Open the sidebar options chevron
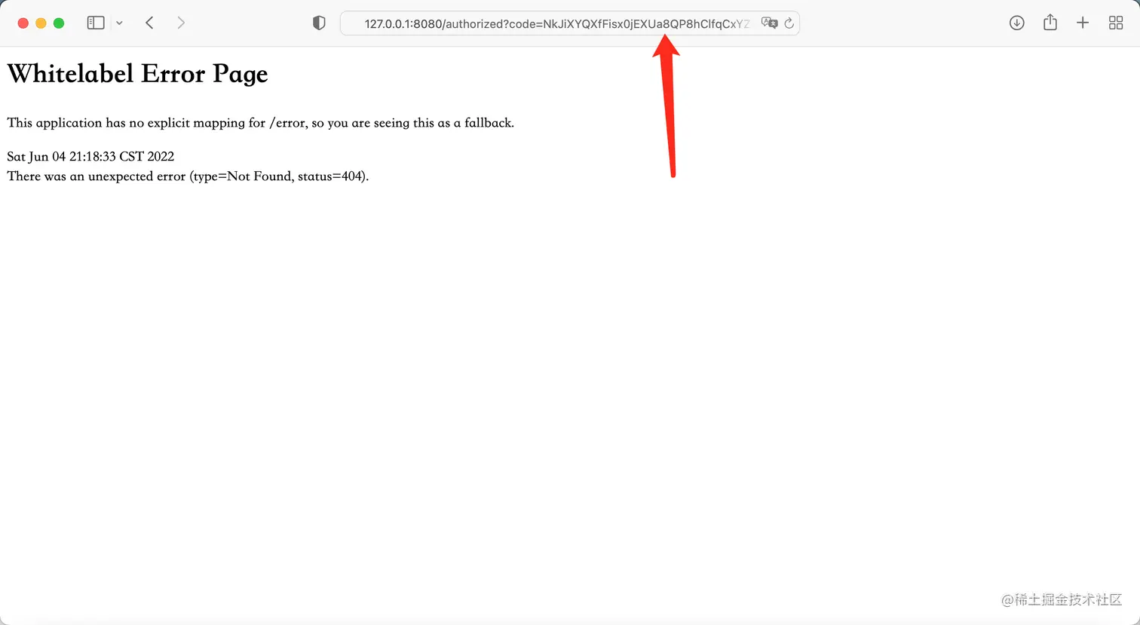The width and height of the screenshot is (1140, 625). click(119, 23)
